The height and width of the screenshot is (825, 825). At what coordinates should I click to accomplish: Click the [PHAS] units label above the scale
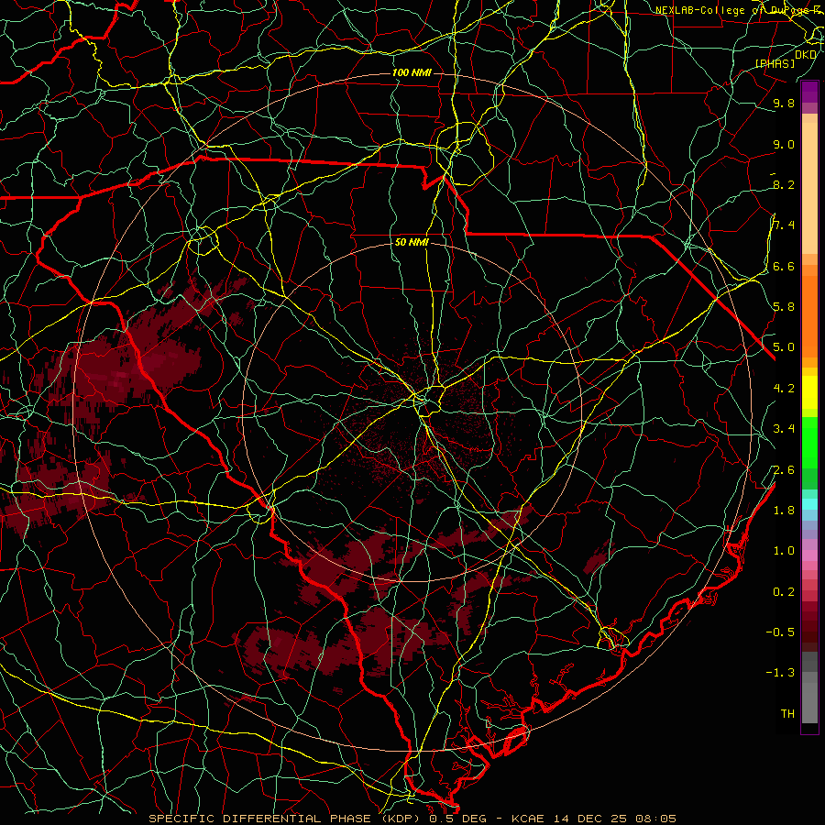coord(775,63)
